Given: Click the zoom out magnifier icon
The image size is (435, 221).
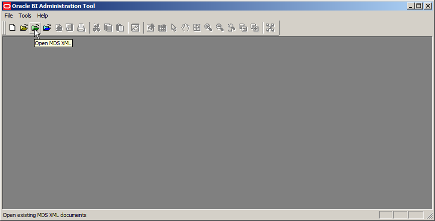Looking at the screenshot, I should [x=220, y=28].
